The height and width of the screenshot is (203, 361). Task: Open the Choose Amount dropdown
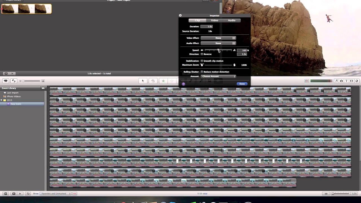pos(218,76)
